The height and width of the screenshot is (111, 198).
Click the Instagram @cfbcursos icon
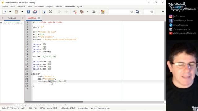pyautogui.click(x=171, y=16)
